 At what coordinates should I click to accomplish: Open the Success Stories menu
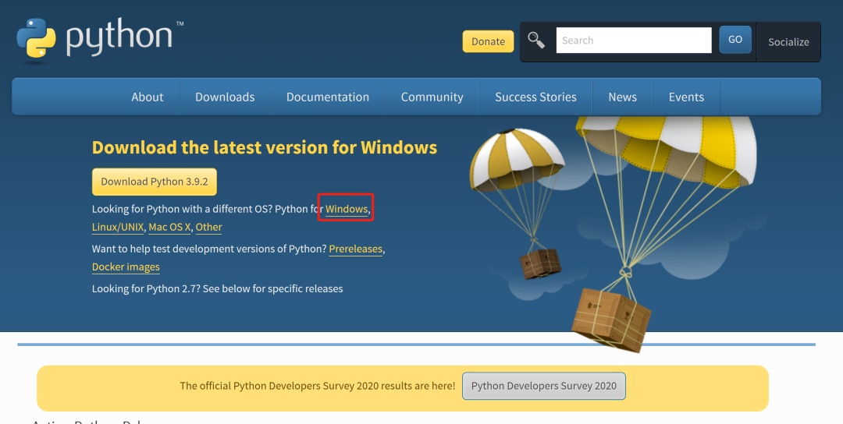click(535, 97)
